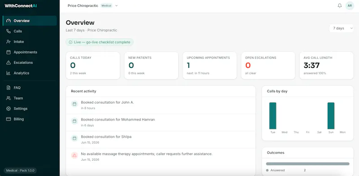
Task: Click the Live go-live checklist complete badge
Action: click(100, 42)
